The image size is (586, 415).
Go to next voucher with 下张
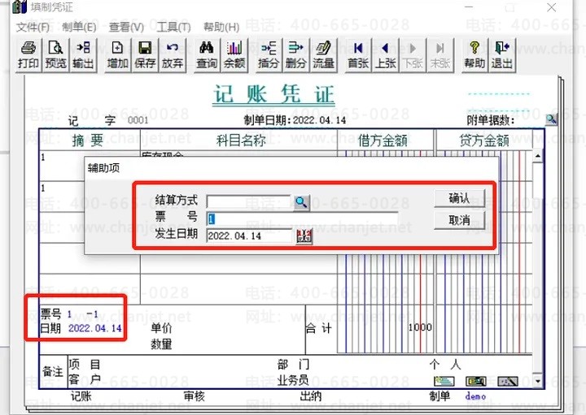[x=413, y=54]
